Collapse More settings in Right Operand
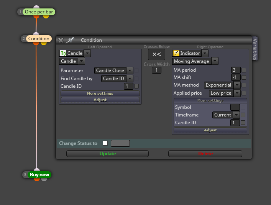Viewport: 271px width, 205px height. pyautogui.click(x=210, y=101)
